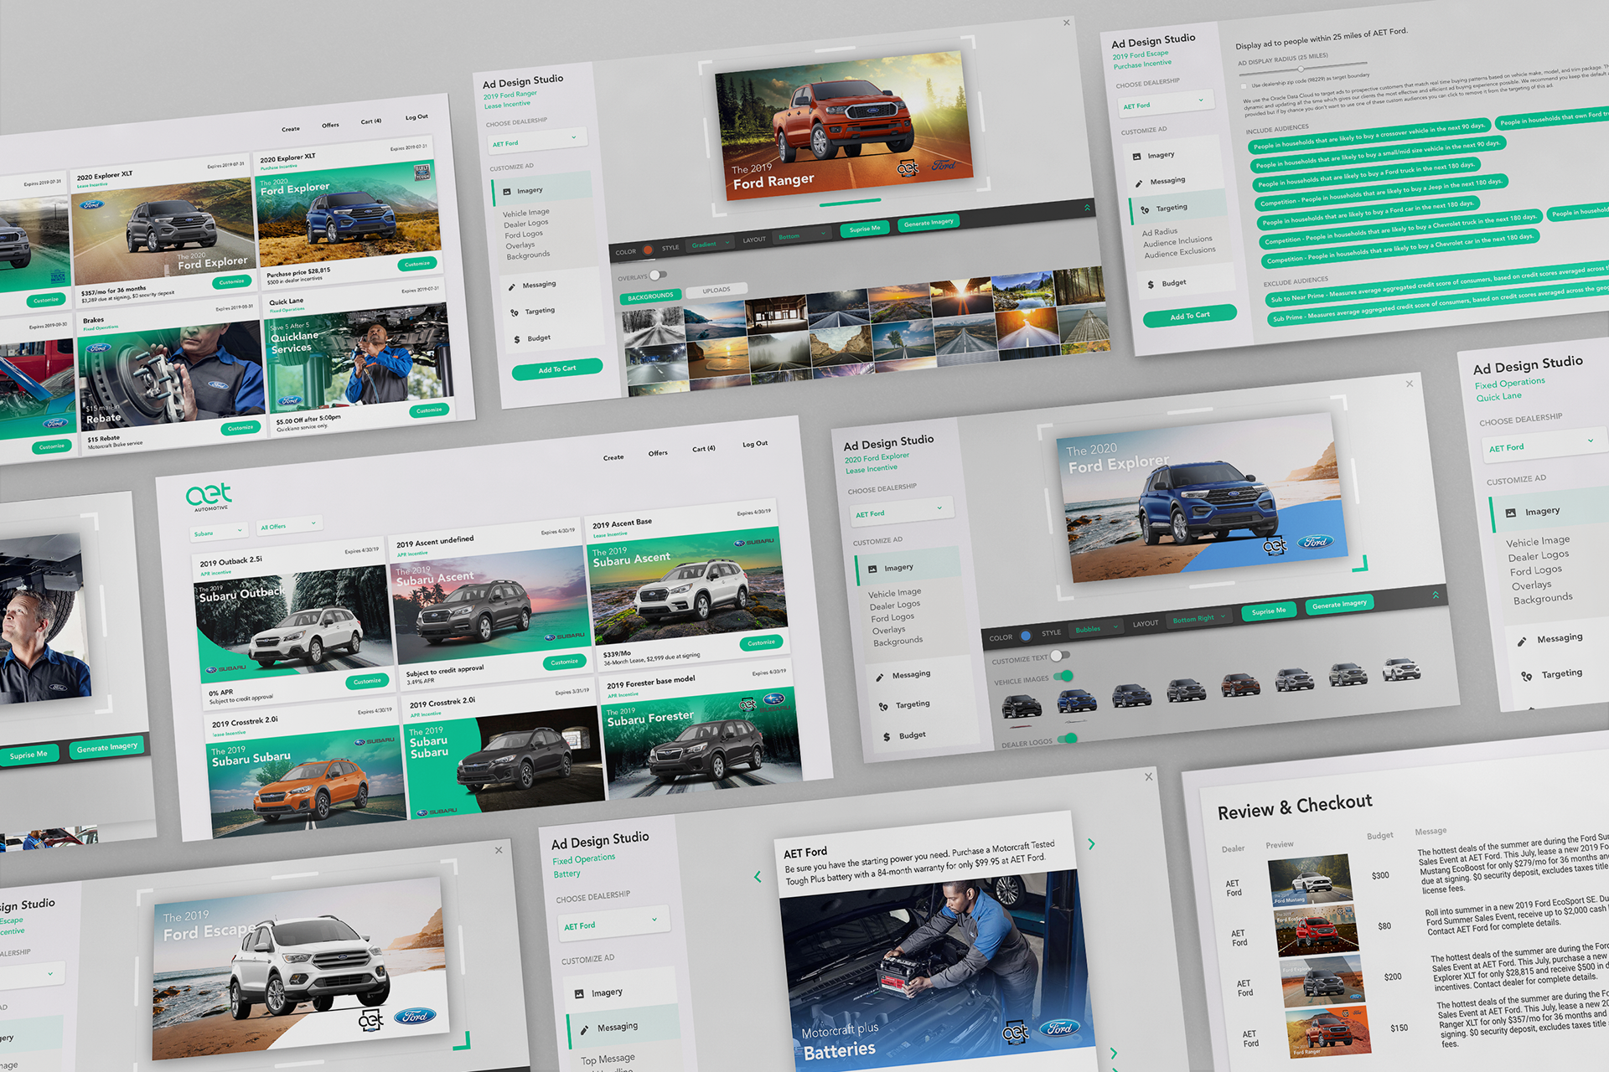The image size is (1609, 1072).
Task: Click Targeting icon in Ford Escape targeting panel
Action: [1145, 209]
